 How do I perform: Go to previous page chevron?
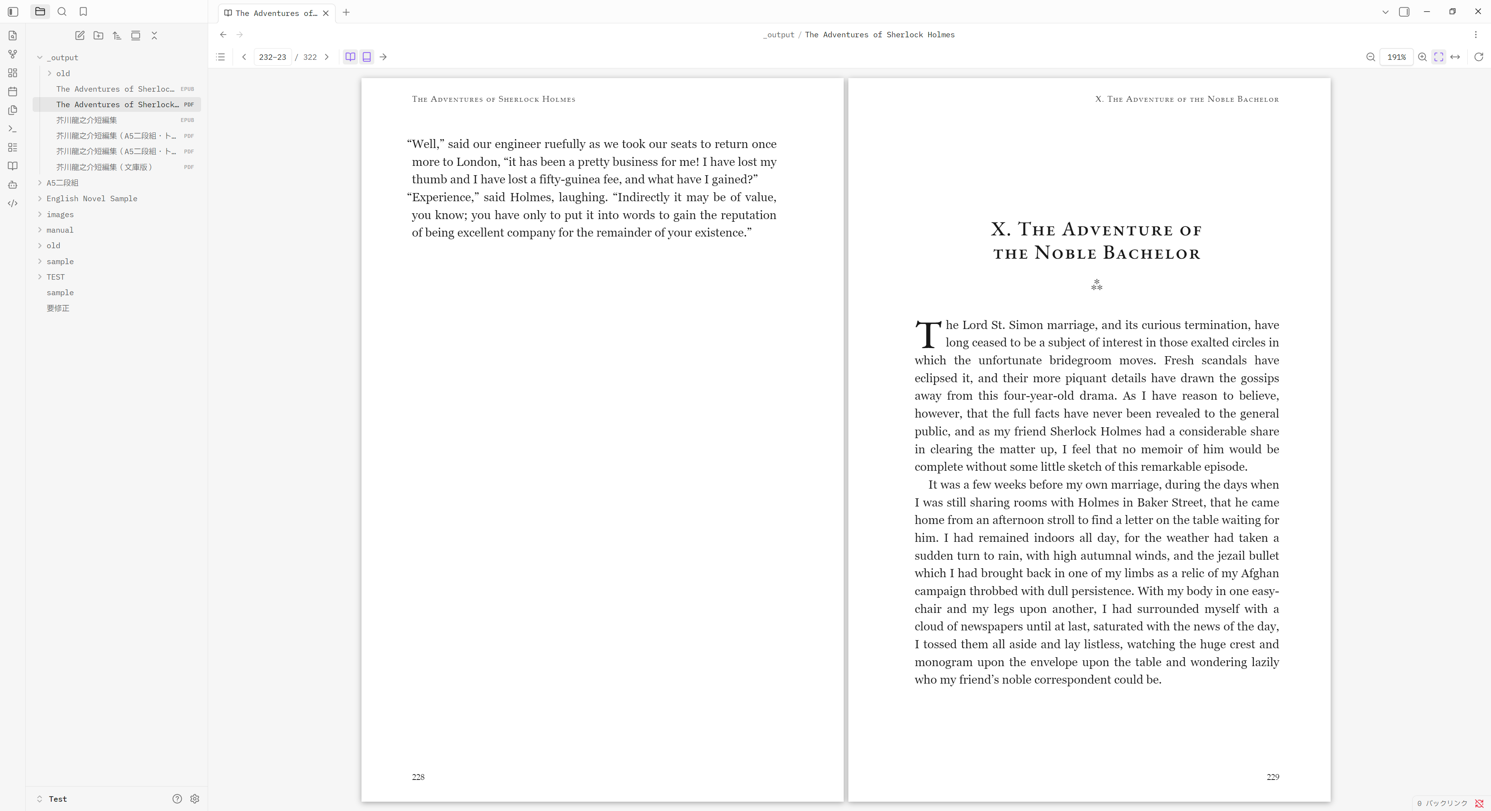pos(244,57)
